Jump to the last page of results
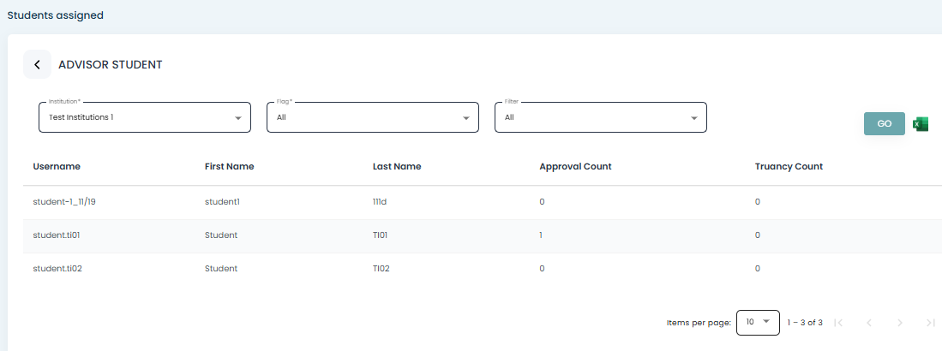 coord(930,323)
